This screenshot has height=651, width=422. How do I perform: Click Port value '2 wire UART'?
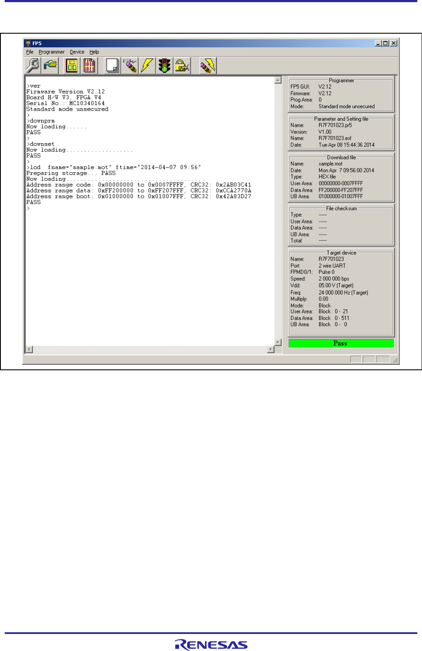[x=332, y=266]
